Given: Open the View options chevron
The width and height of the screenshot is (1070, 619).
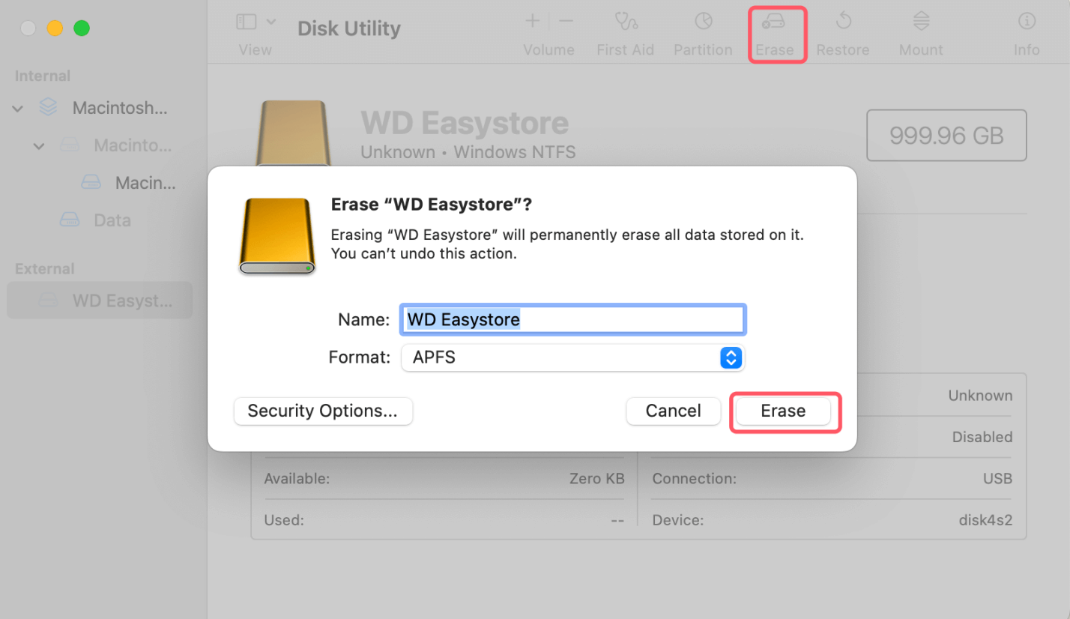Looking at the screenshot, I should 271,21.
